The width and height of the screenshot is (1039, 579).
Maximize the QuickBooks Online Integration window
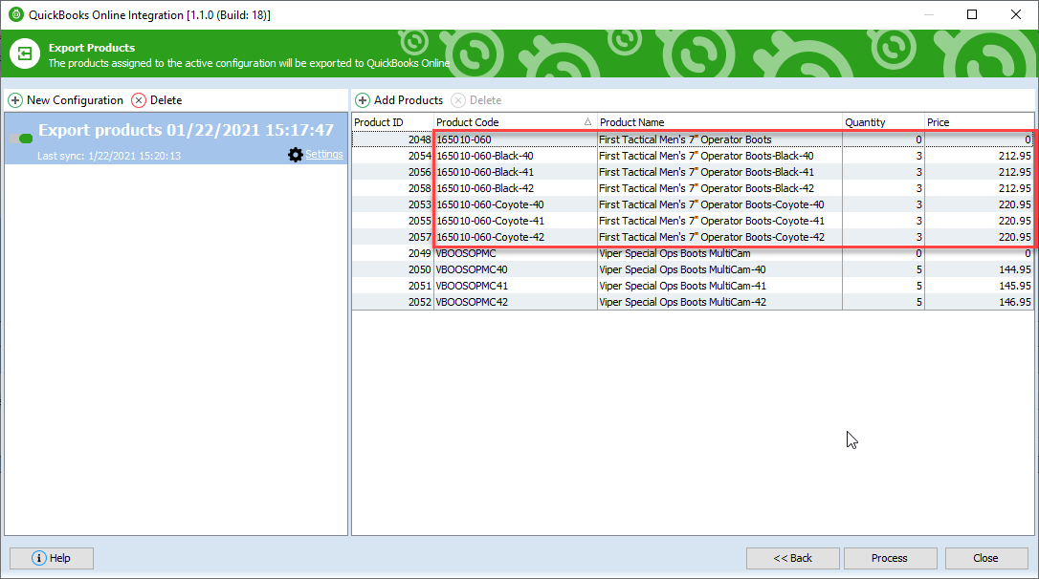(972, 14)
